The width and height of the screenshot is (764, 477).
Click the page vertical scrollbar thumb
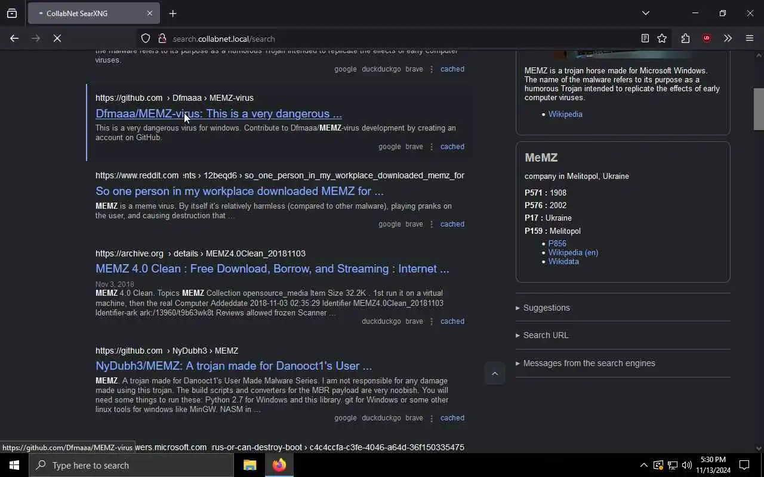pos(759,109)
